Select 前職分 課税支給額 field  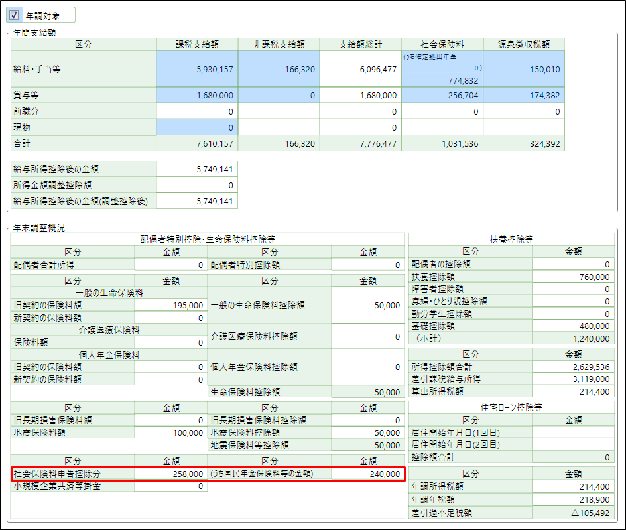pos(197,112)
